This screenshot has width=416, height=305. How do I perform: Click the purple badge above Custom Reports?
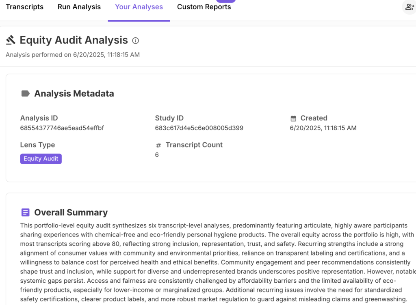pyautogui.click(x=226, y=1)
